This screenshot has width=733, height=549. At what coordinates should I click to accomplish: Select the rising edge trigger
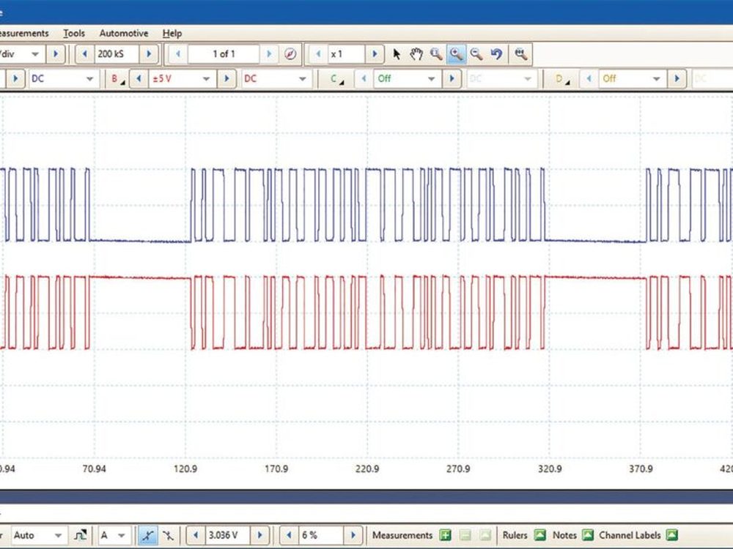pos(148,535)
